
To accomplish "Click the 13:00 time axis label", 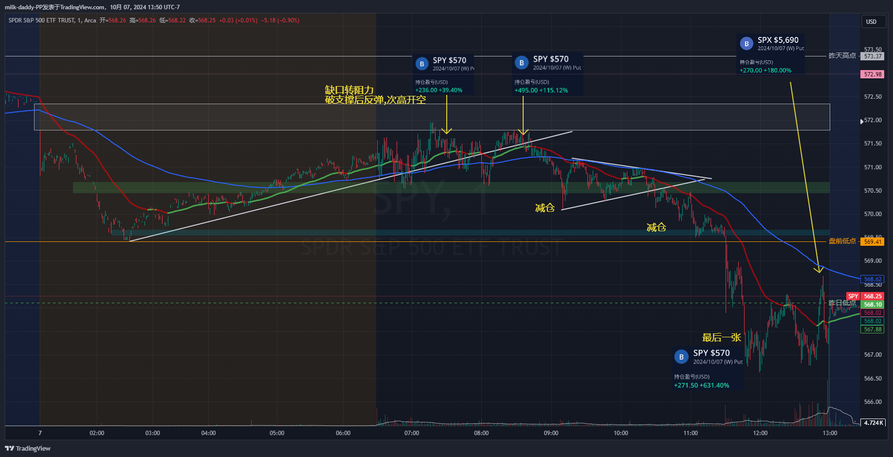I will (x=830, y=433).
